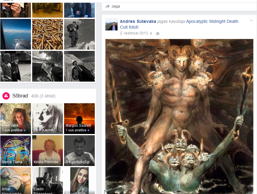The image size is (257, 194).
Task: Open Mercè Tiana friend tile
Action: 15,150
